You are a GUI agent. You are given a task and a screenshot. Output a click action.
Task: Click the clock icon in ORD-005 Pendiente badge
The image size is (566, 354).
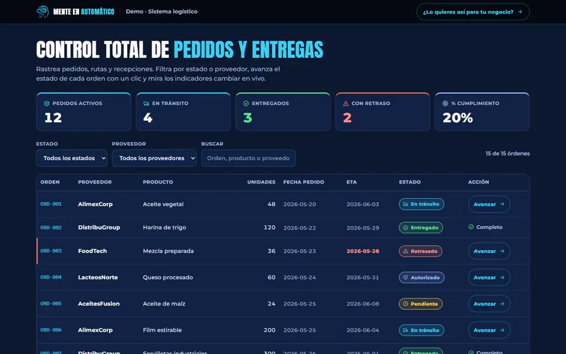coord(406,304)
